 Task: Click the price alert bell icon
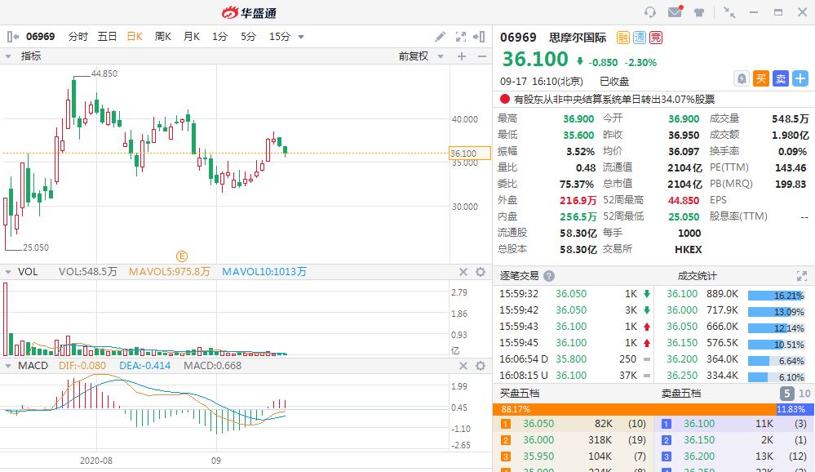[742, 78]
